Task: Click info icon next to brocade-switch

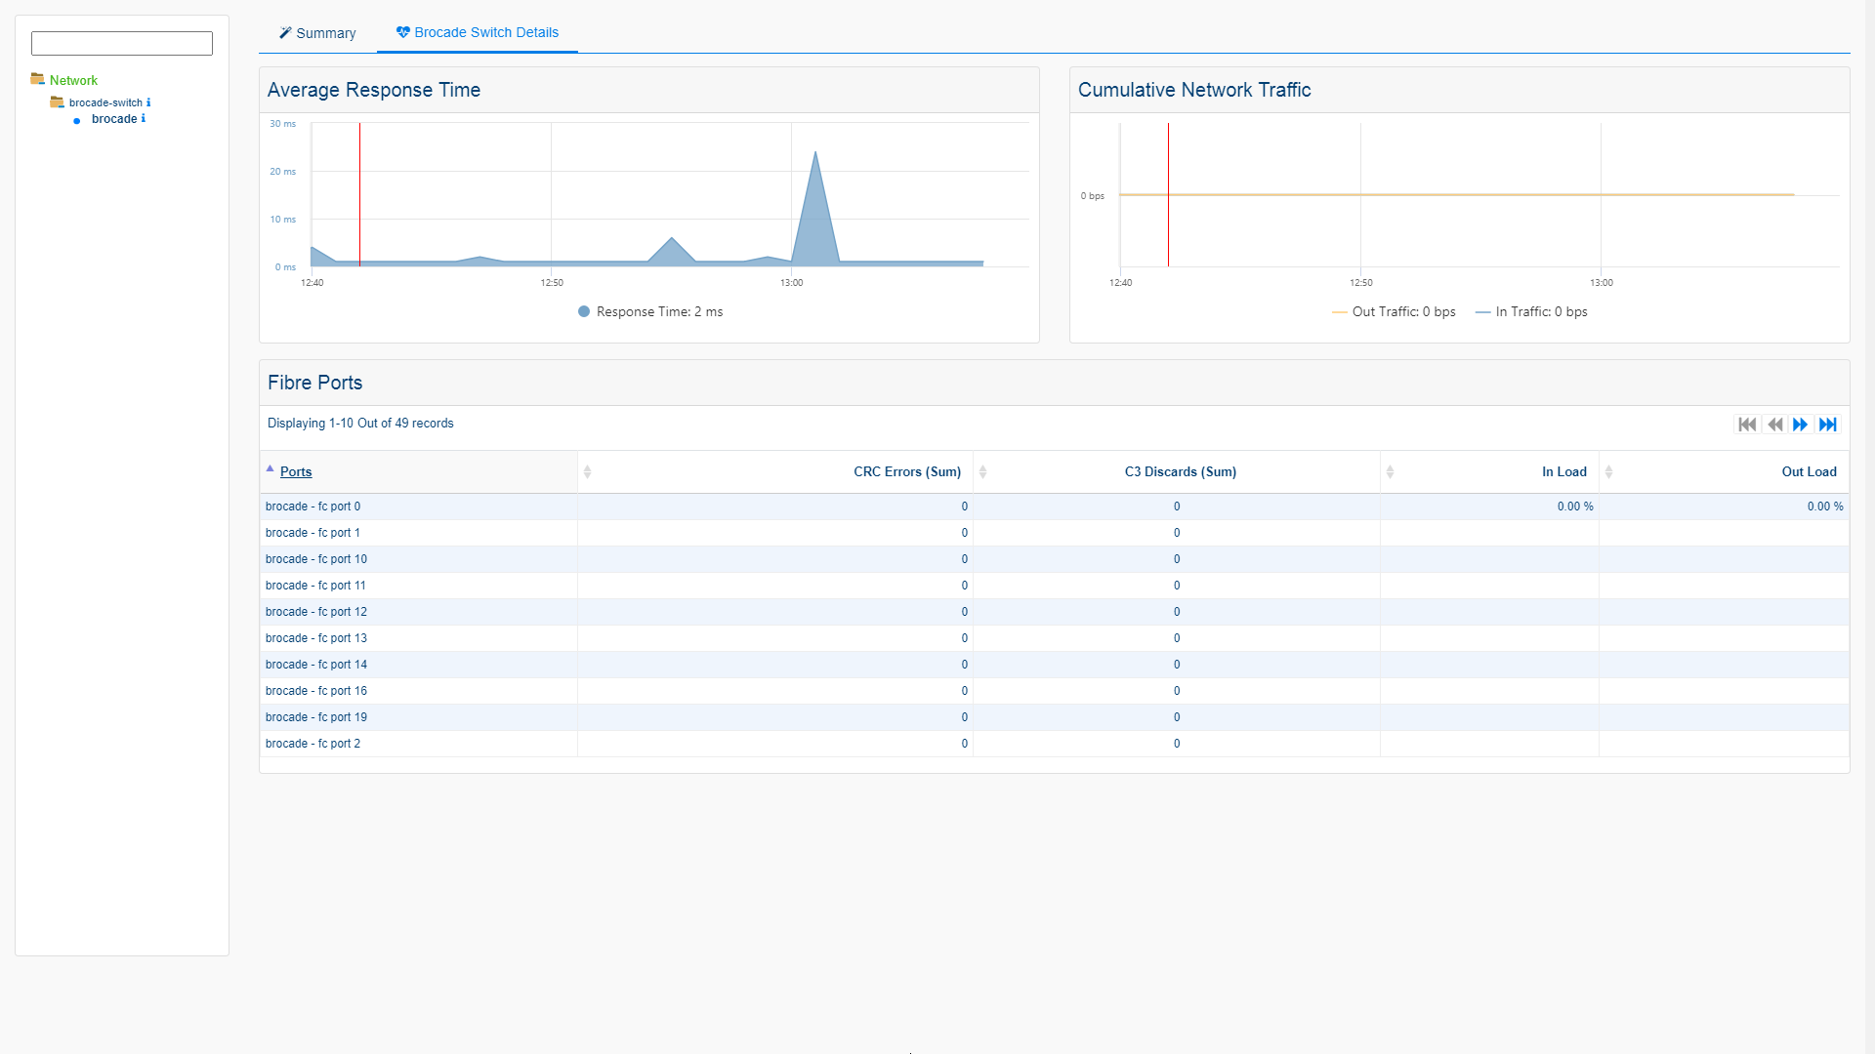Action: pos(148,102)
